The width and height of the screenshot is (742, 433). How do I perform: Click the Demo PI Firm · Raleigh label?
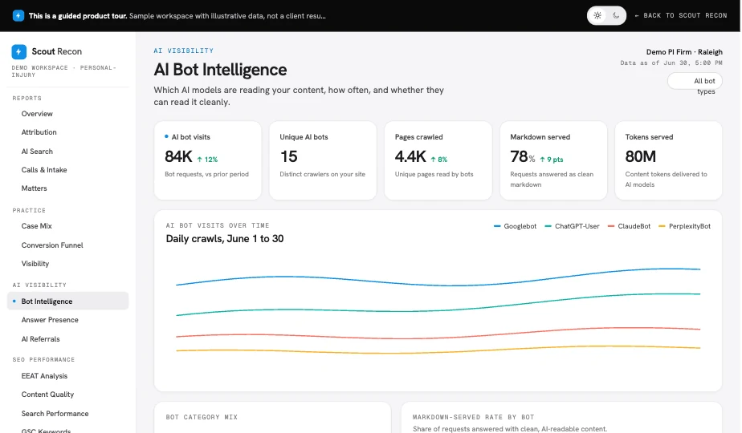point(684,52)
